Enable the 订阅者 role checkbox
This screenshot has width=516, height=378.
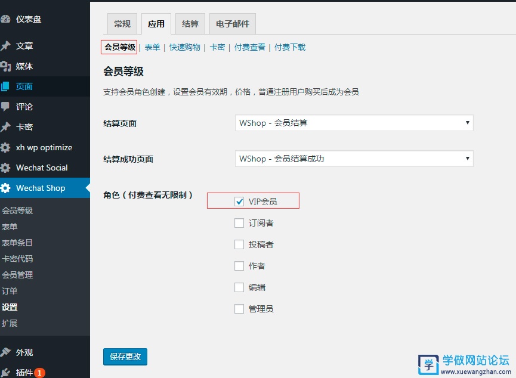point(239,223)
